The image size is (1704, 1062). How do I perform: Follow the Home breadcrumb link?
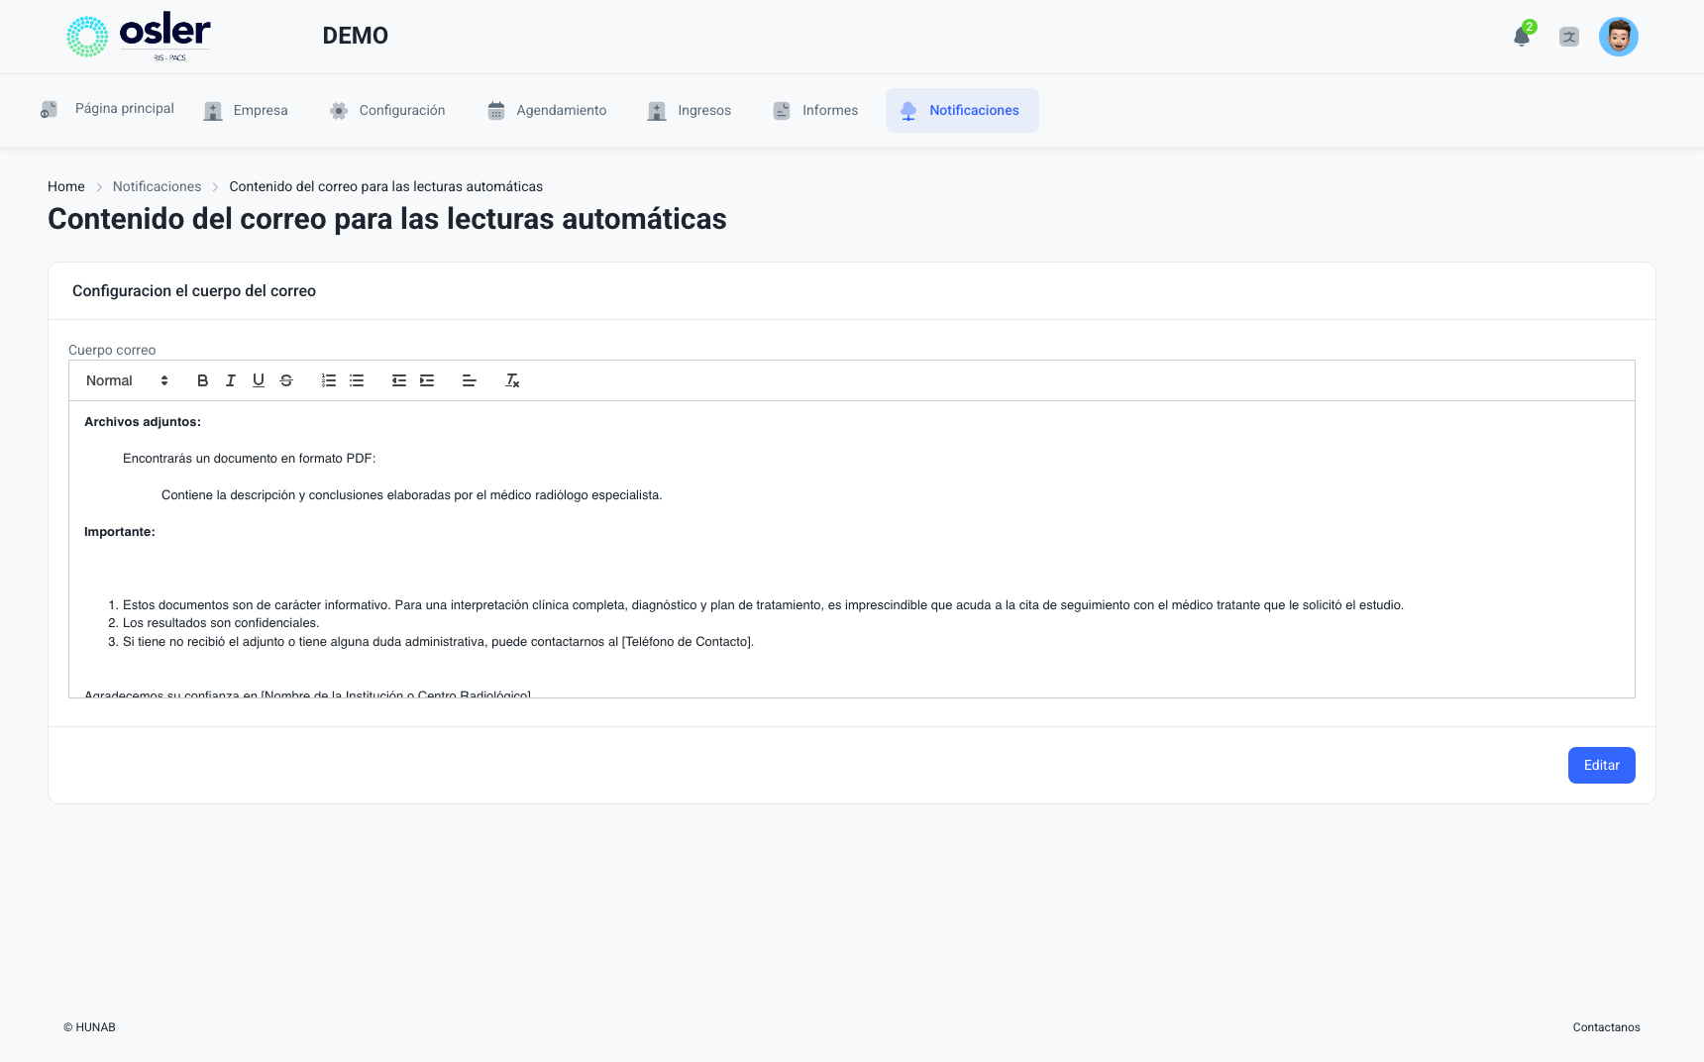66,186
